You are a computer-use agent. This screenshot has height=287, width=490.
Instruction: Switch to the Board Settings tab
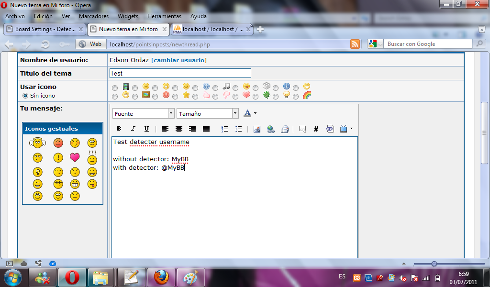(x=45, y=29)
